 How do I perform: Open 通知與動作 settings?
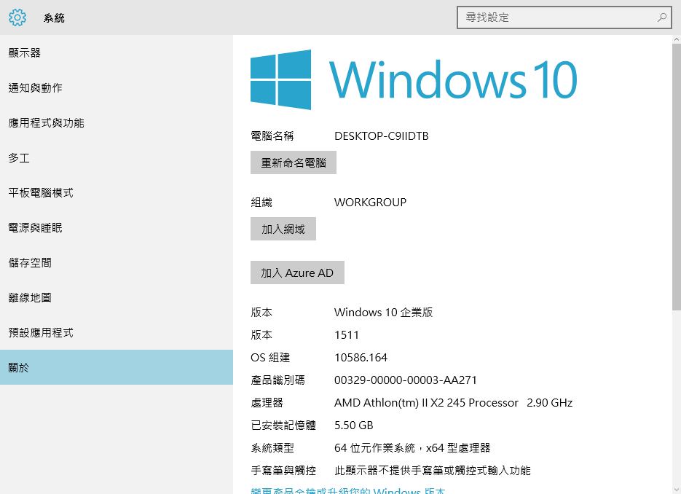coord(117,87)
